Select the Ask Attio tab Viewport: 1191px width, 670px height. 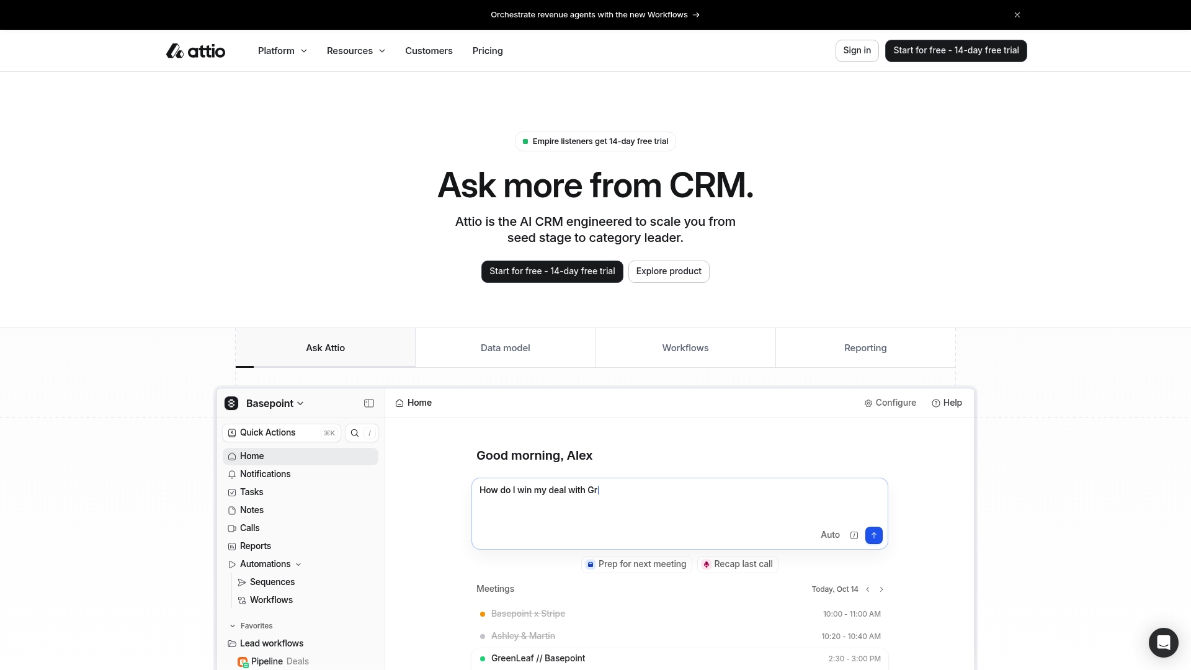click(325, 348)
